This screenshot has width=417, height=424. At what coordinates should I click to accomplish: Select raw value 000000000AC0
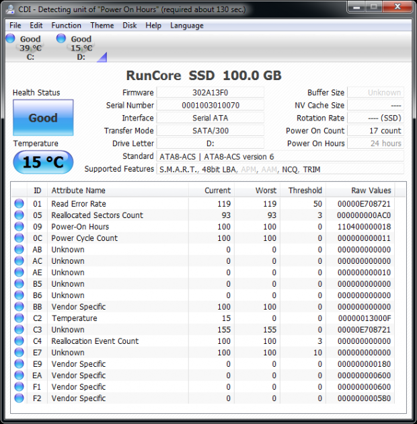click(364, 215)
